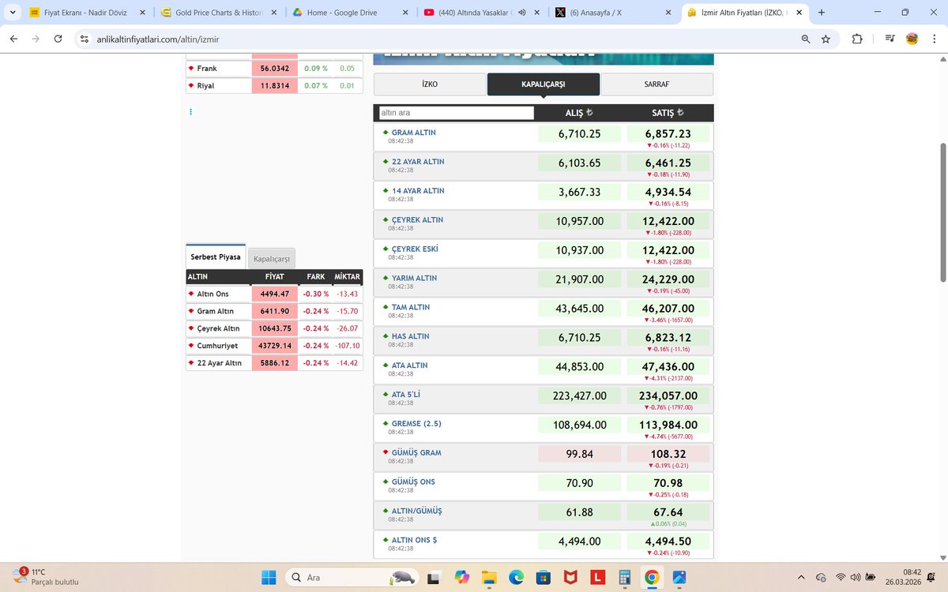Open the 22 AYAR ALTIN link
This screenshot has height=592, width=948.
pos(418,162)
